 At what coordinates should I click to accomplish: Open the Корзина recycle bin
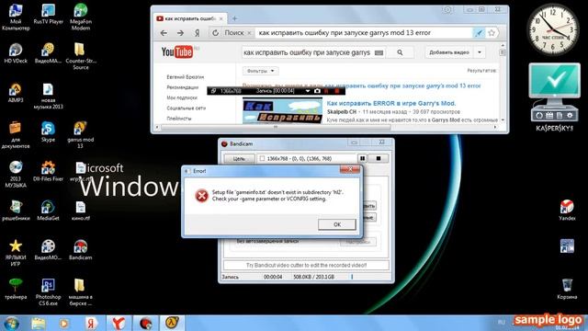tap(567, 289)
